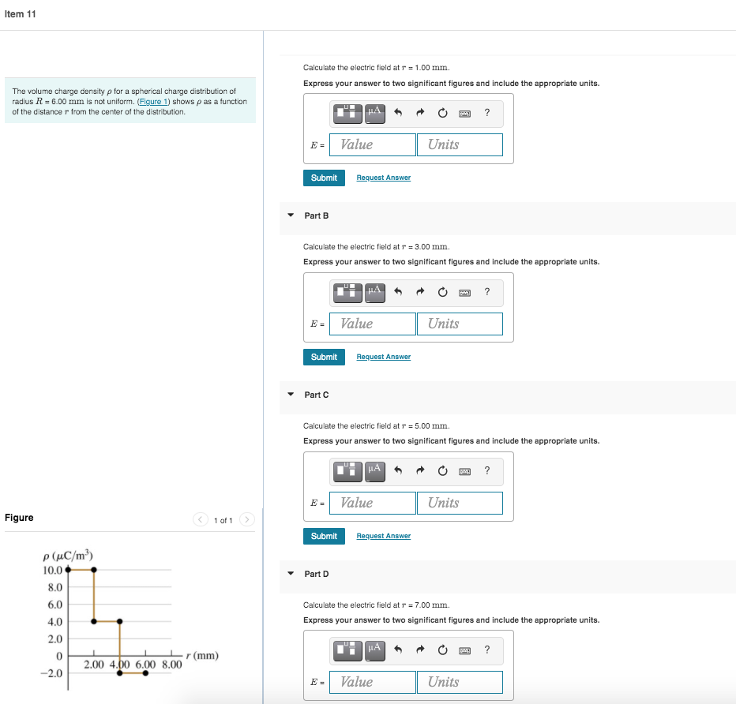Submit the r = 1.00 mm answer
Image resolution: width=736 pixels, height=704 pixels.
324,178
